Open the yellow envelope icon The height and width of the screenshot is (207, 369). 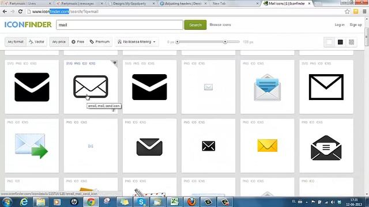(268, 145)
